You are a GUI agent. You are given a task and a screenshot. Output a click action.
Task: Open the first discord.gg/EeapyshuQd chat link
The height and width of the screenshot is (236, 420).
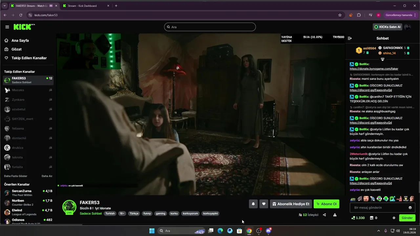coord(370,90)
